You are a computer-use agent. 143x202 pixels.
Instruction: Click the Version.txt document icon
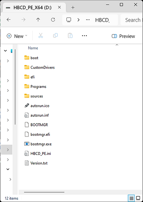(27, 163)
